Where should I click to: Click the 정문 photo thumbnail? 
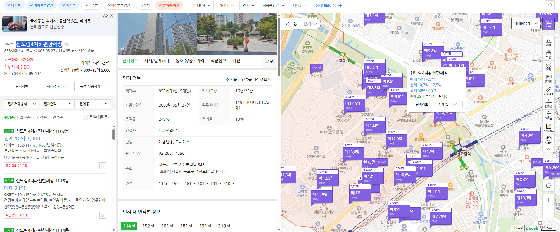pyautogui.click(x=237, y=33)
